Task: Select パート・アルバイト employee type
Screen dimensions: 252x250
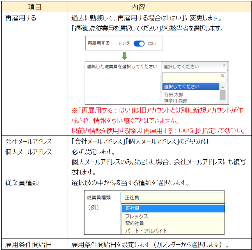Action: [146, 231]
